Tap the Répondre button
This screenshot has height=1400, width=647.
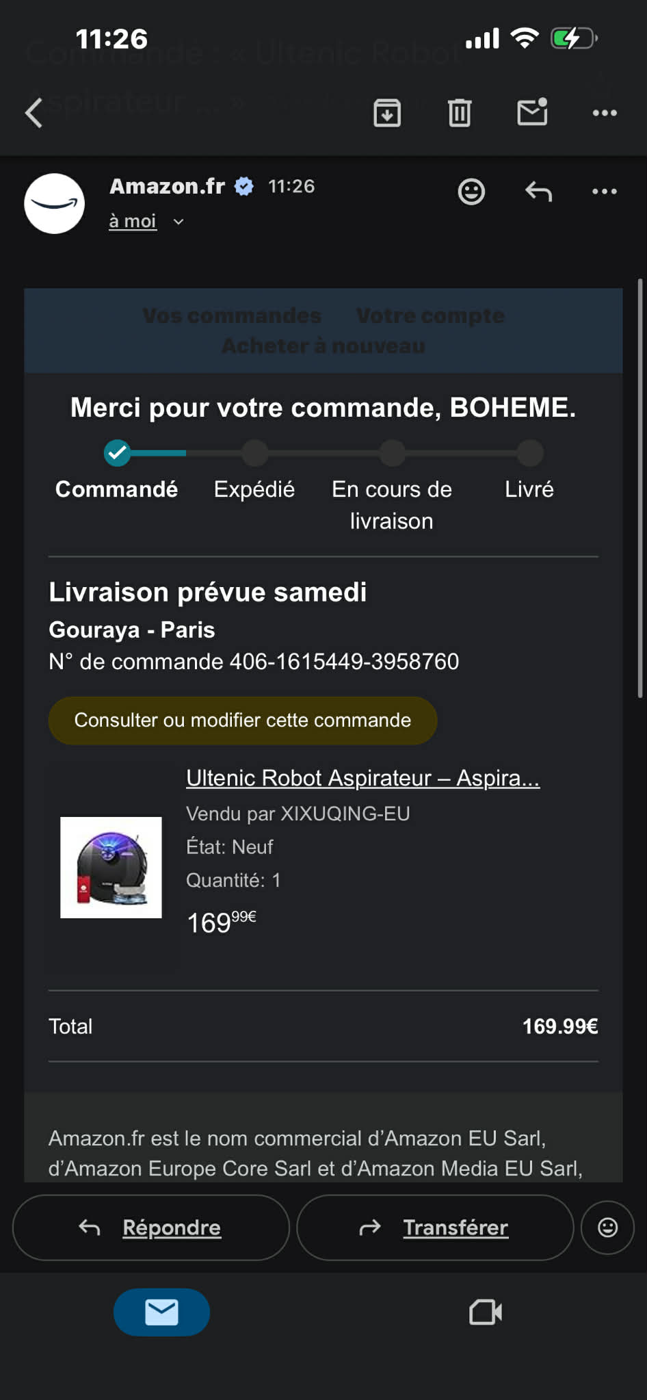[150, 1228]
